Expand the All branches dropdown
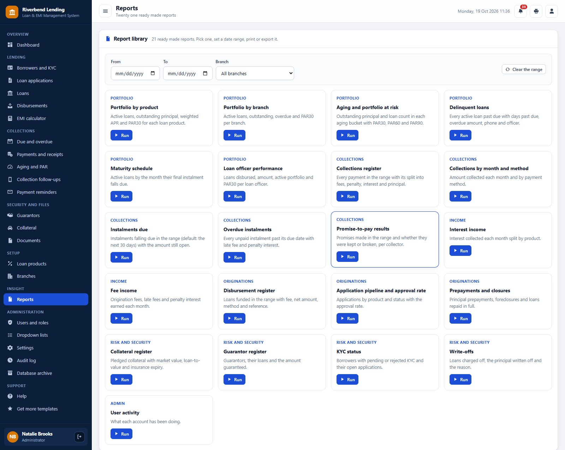Viewport: 565px width, 450px height. point(255,73)
